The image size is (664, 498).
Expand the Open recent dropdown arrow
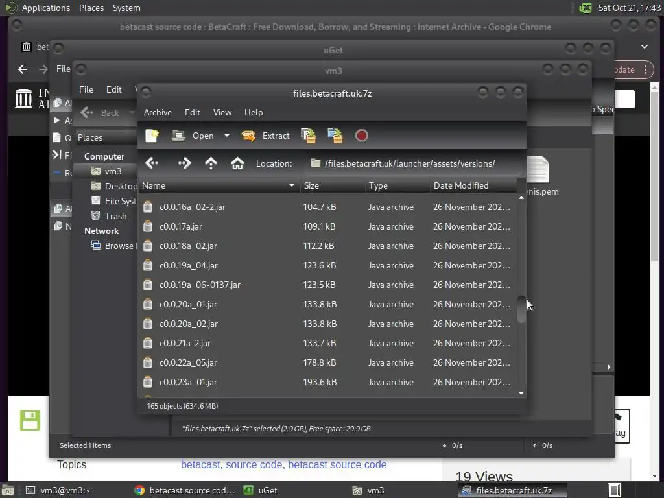pyautogui.click(x=227, y=136)
